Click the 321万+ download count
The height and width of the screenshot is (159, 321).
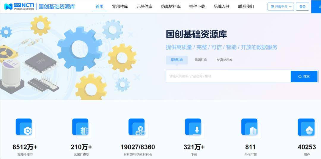tap(194, 147)
